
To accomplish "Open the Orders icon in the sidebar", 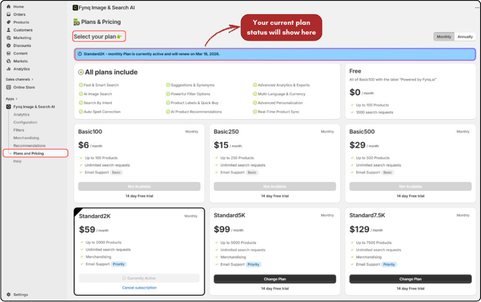I will click(8, 15).
